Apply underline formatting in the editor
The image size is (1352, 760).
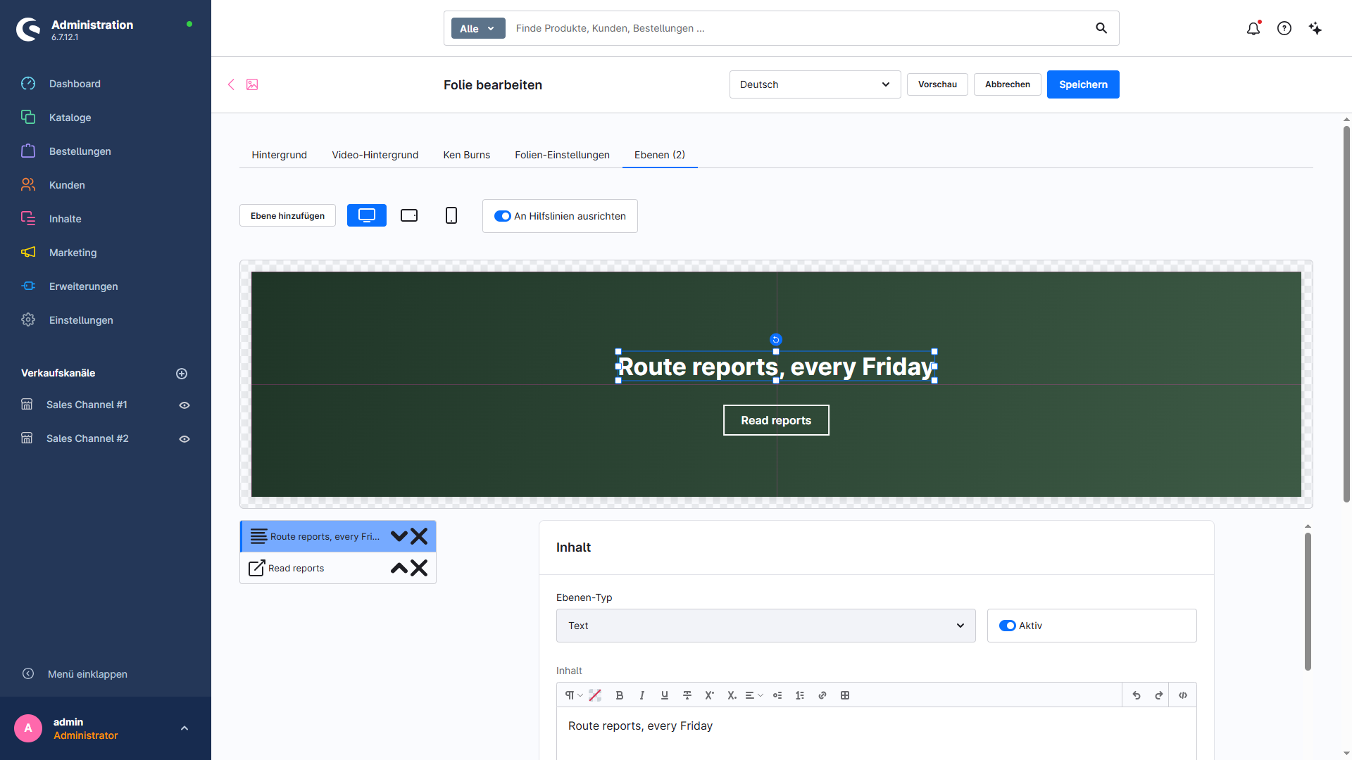pos(665,695)
